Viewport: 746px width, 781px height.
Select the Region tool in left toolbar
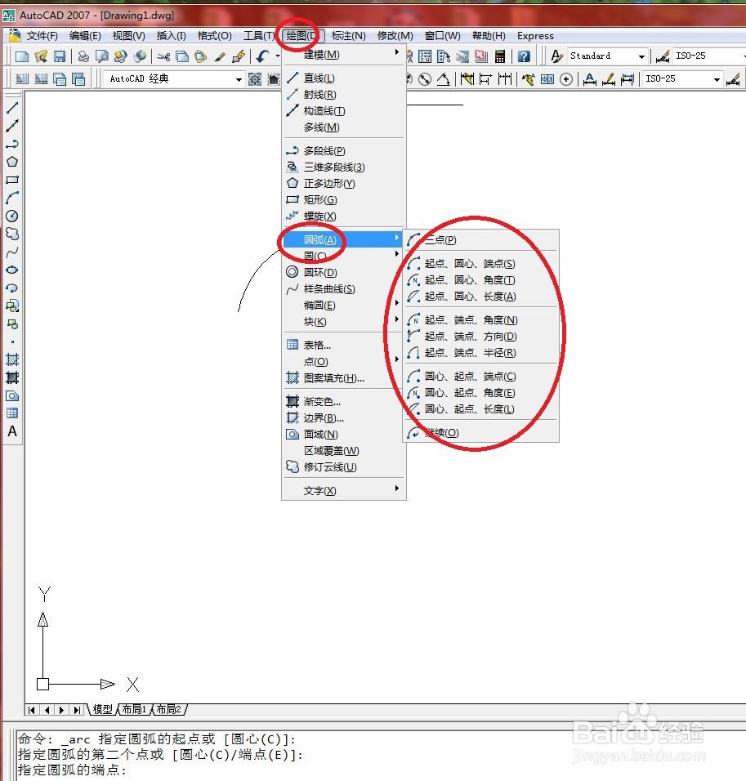pos(12,396)
